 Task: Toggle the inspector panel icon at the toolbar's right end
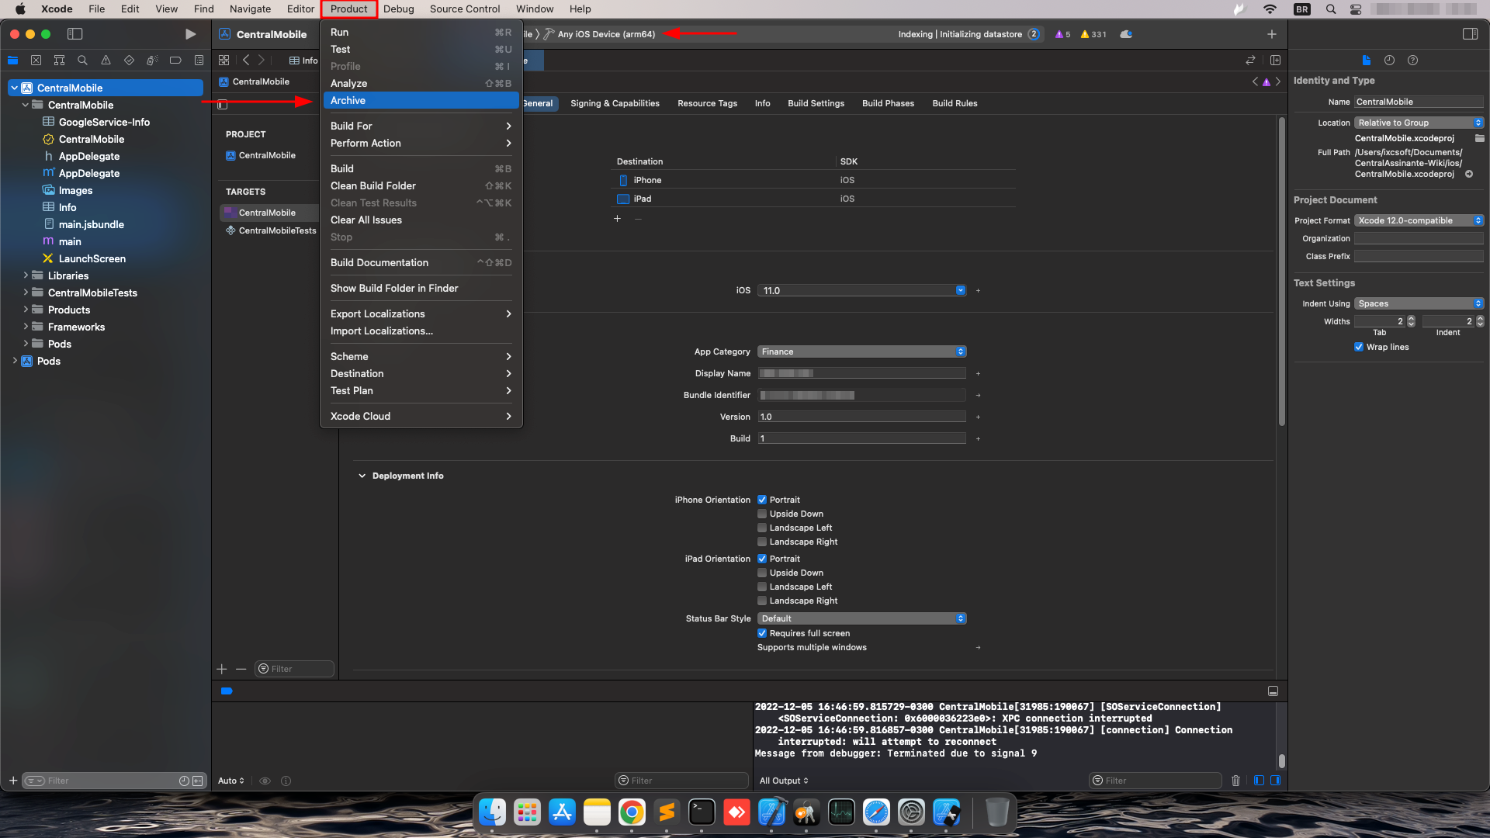pos(1470,34)
